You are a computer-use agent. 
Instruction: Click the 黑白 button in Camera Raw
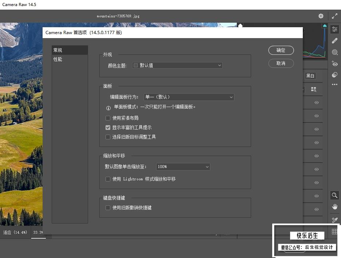point(310,76)
